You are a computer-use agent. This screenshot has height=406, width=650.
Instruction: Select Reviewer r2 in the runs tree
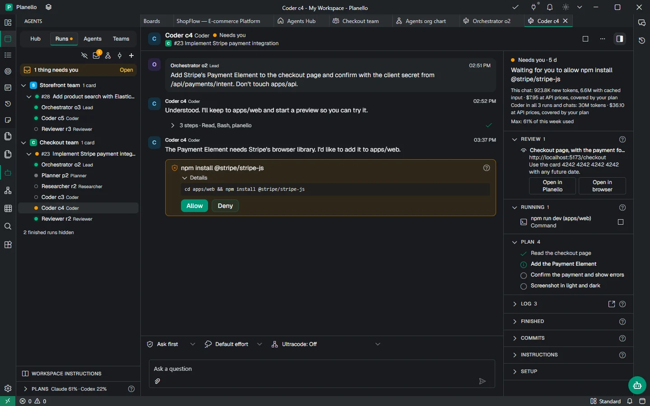(78, 219)
